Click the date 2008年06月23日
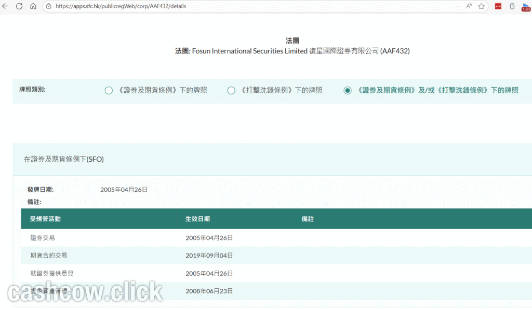Screen dimensions: 532x310 (x=209, y=291)
